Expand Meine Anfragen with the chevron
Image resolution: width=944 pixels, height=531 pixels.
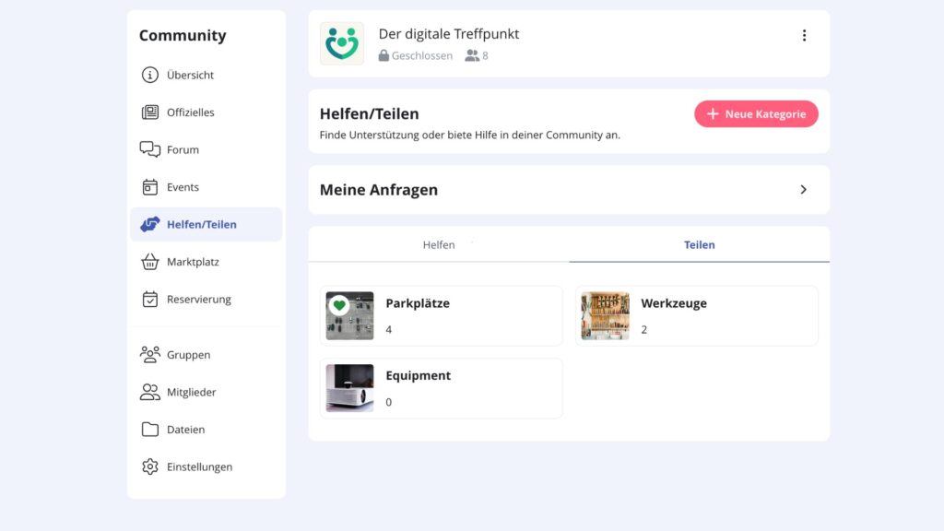coord(803,189)
